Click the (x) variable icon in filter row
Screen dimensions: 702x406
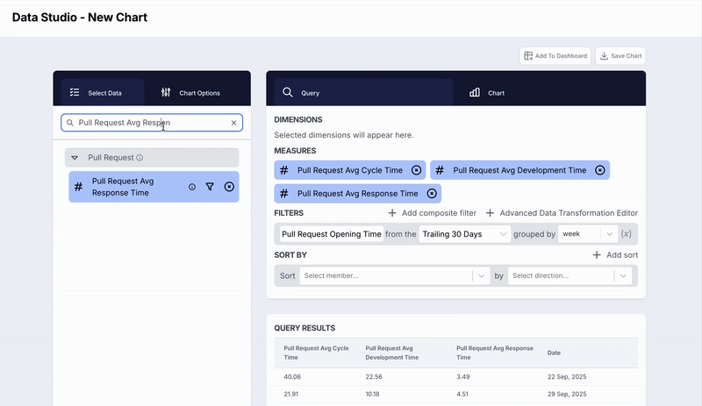click(x=627, y=234)
